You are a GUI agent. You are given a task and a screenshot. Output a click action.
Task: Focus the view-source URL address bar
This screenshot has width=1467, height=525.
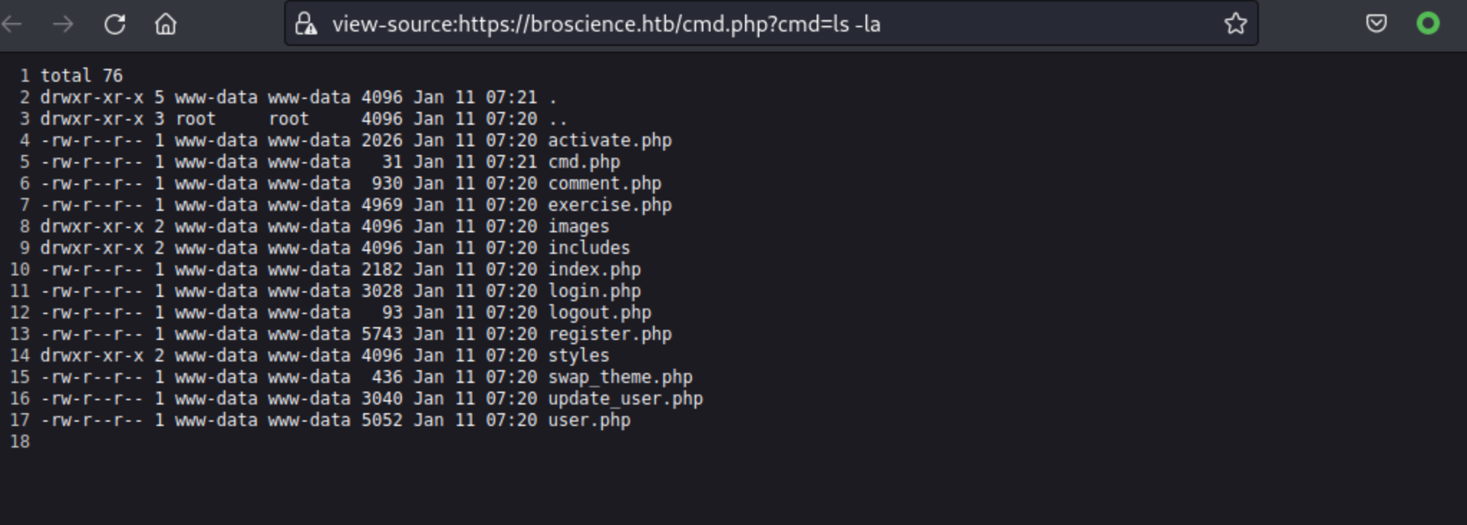[x=718, y=24]
